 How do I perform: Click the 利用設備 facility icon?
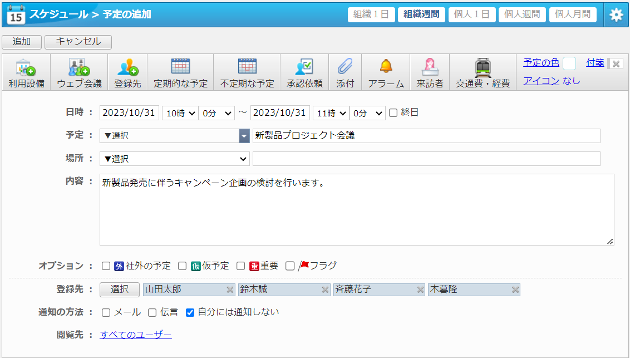(26, 67)
